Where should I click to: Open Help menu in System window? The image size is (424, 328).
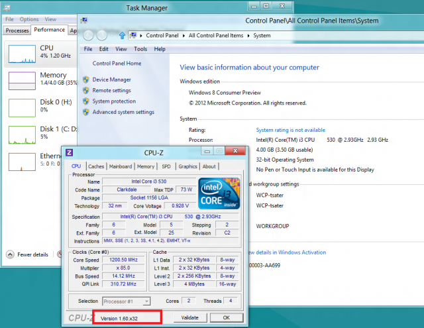[160, 49]
